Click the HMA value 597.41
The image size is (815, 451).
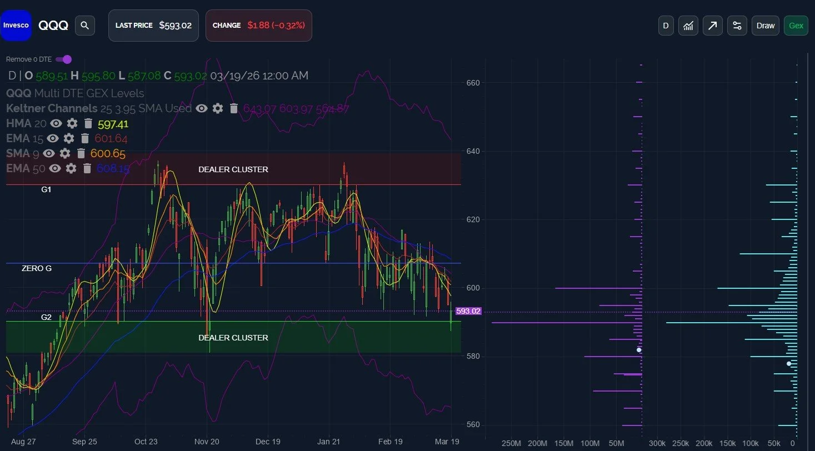pyautogui.click(x=113, y=124)
